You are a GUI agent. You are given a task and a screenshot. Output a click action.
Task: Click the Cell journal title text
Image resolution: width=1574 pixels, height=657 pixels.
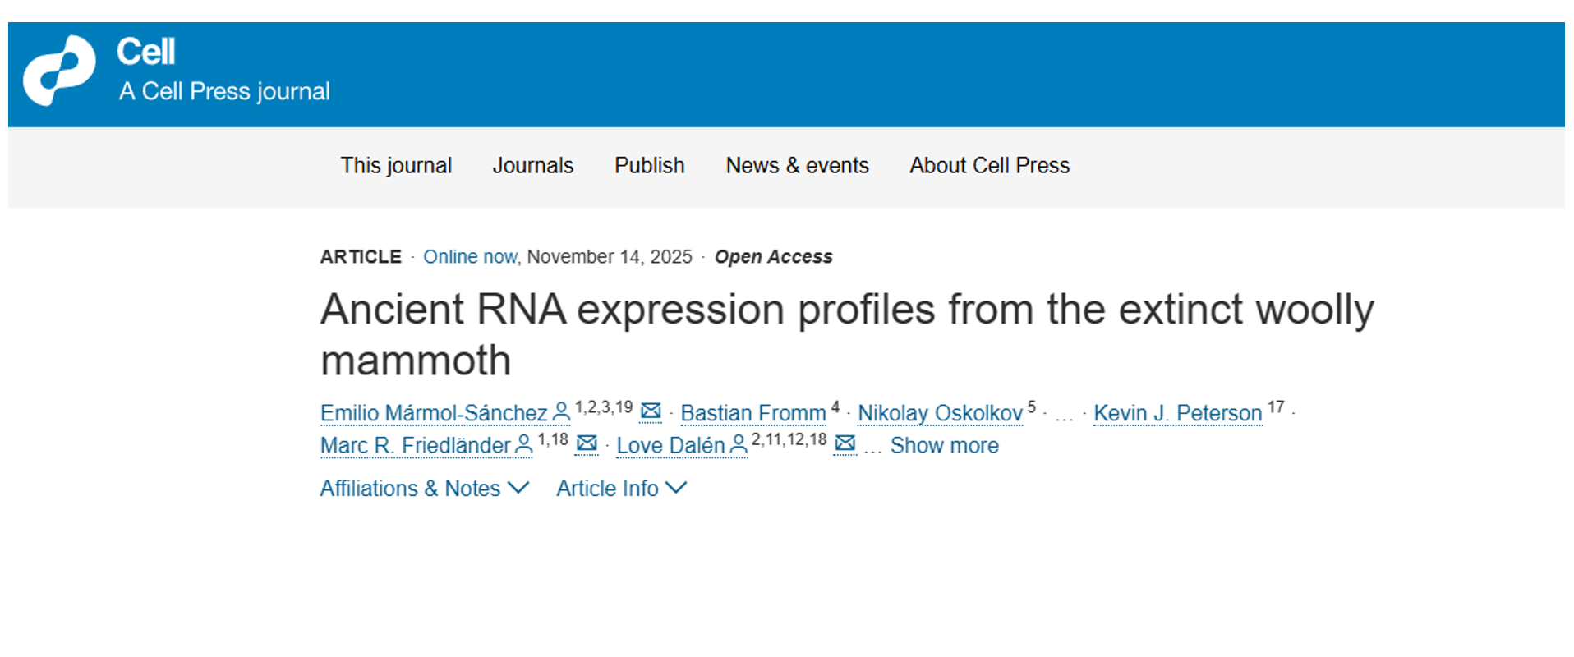pos(145,53)
